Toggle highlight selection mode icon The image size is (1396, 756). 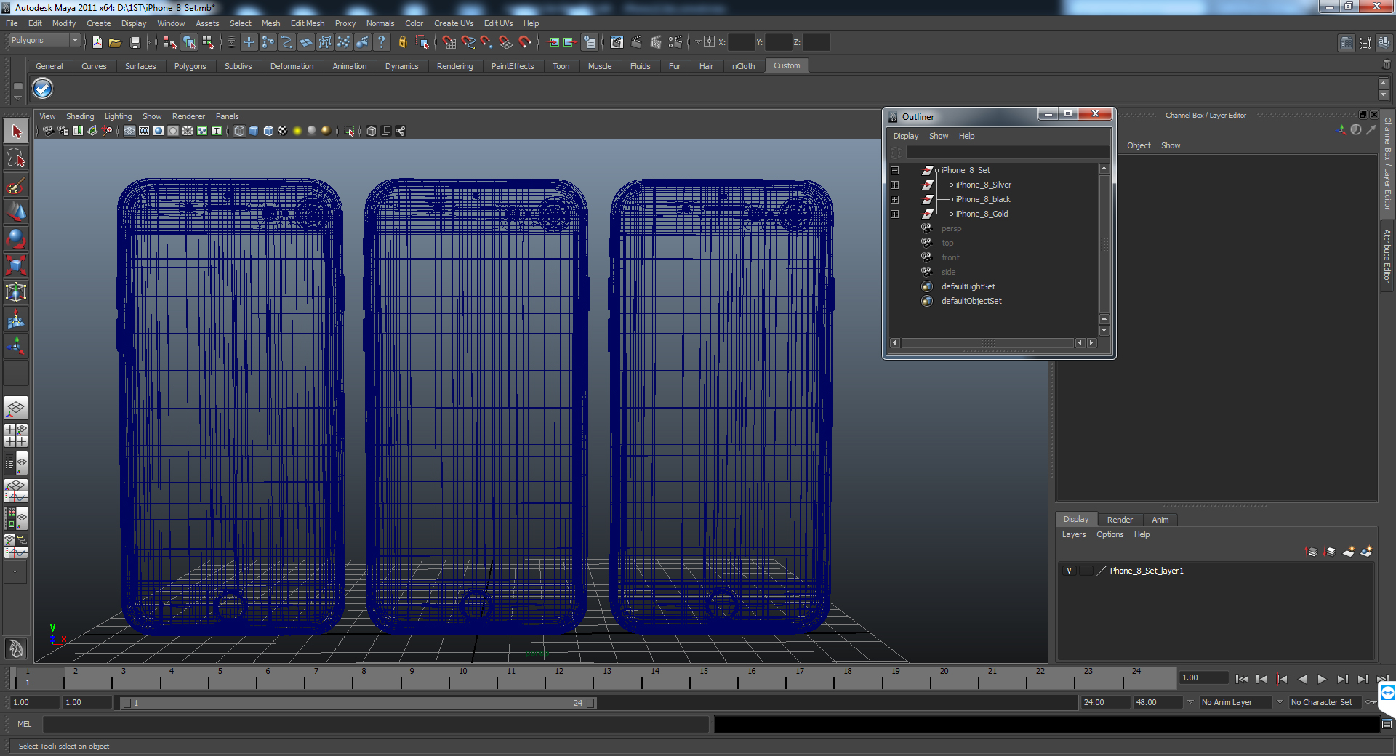coord(422,42)
